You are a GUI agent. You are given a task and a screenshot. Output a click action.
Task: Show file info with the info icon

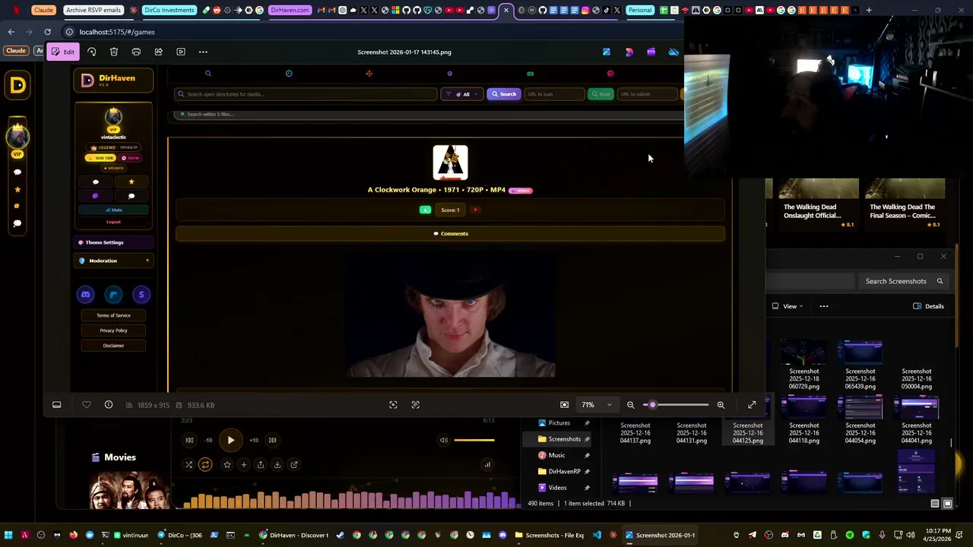109,405
